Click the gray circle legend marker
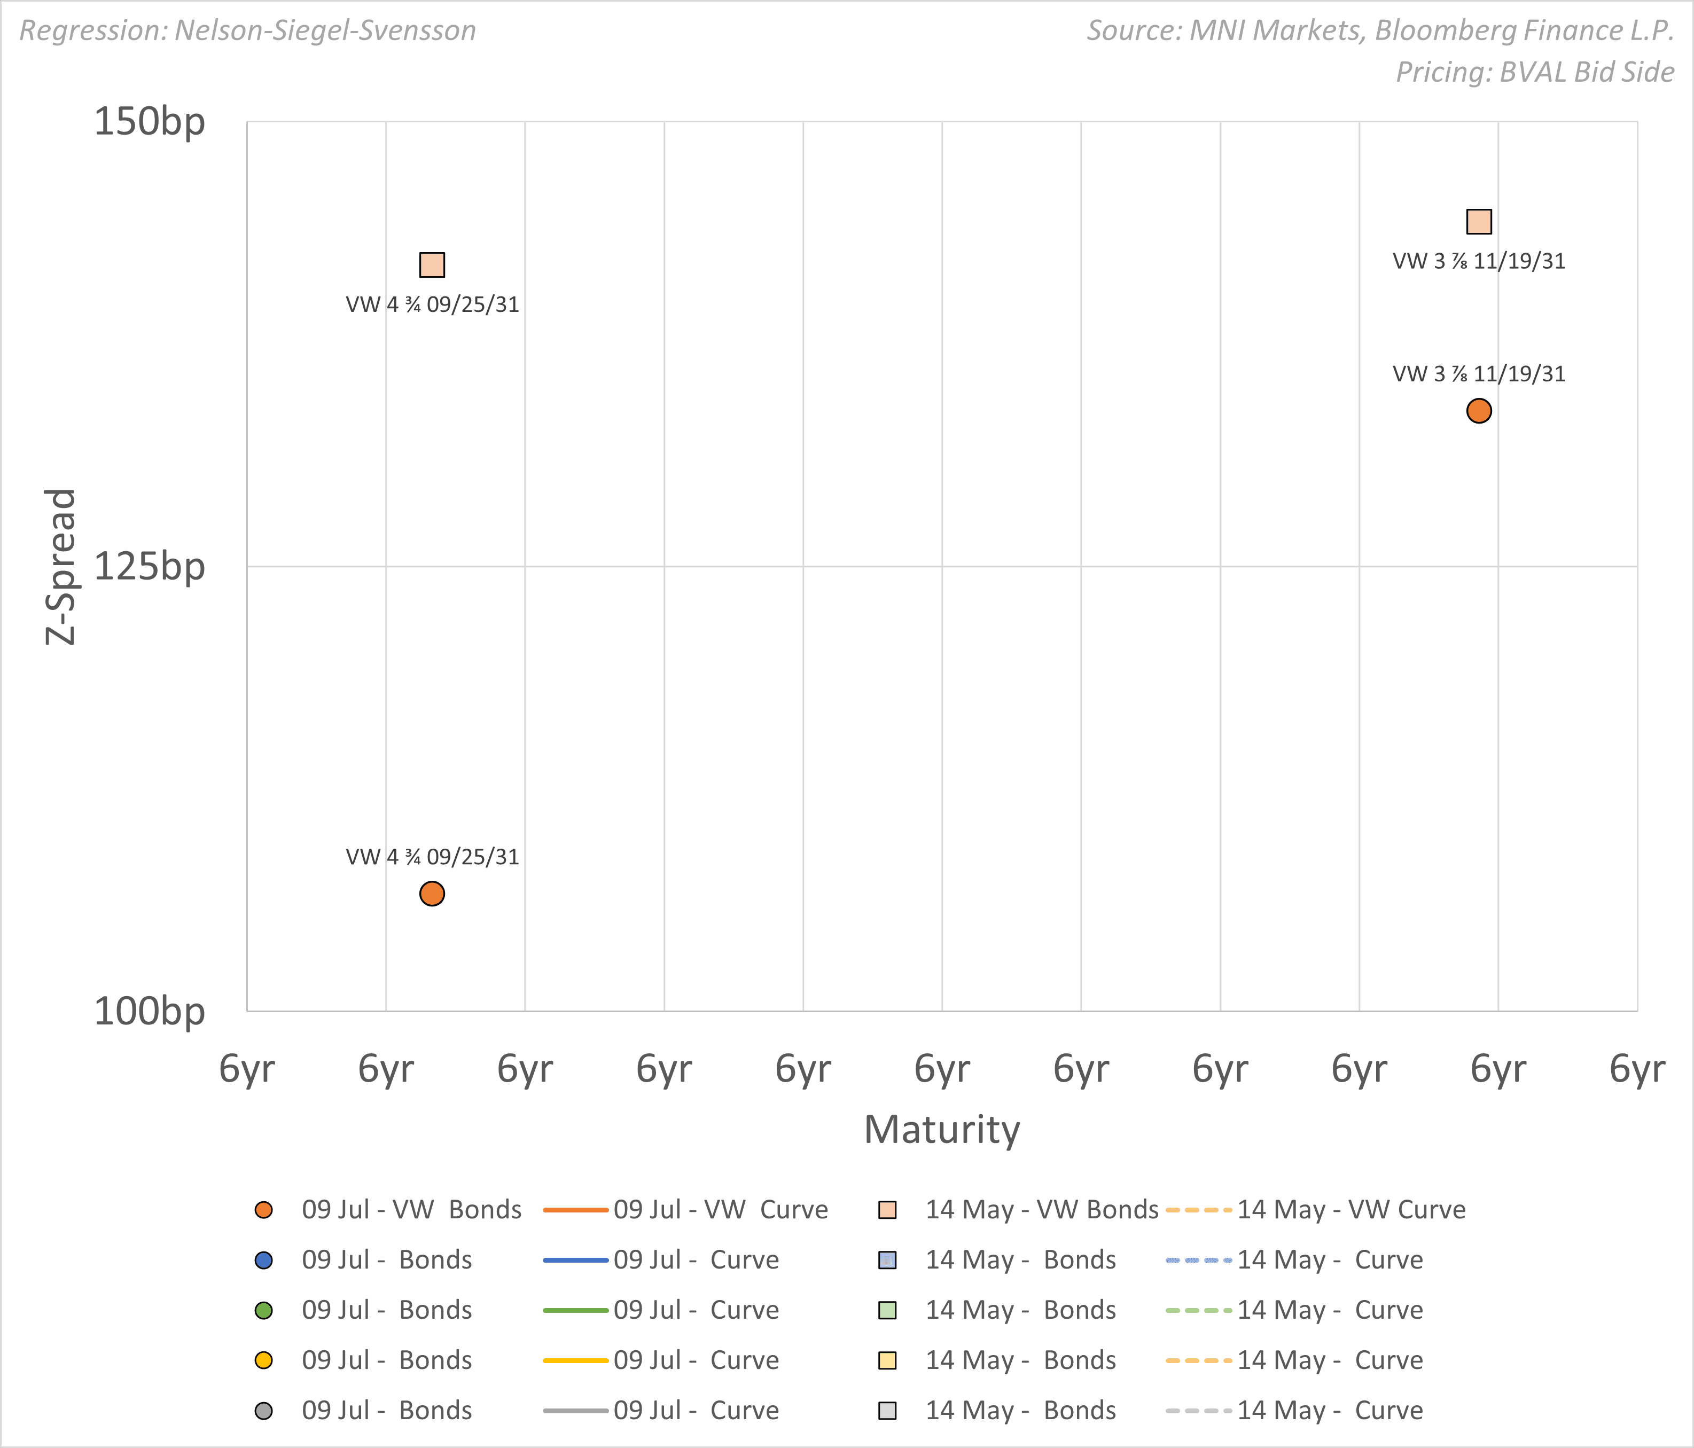The image size is (1694, 1448). [263, 1411]
